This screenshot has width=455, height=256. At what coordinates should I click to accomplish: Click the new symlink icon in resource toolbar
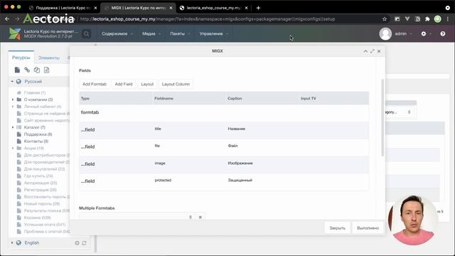[x=36, y=70]
